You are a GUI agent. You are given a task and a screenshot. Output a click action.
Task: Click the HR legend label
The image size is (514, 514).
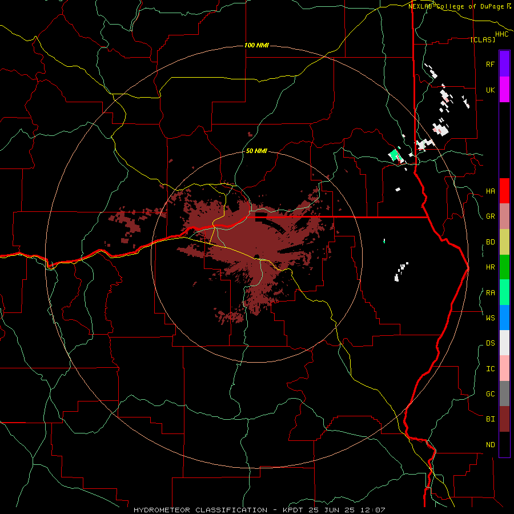pyautogui.click(x=490, y=267)
